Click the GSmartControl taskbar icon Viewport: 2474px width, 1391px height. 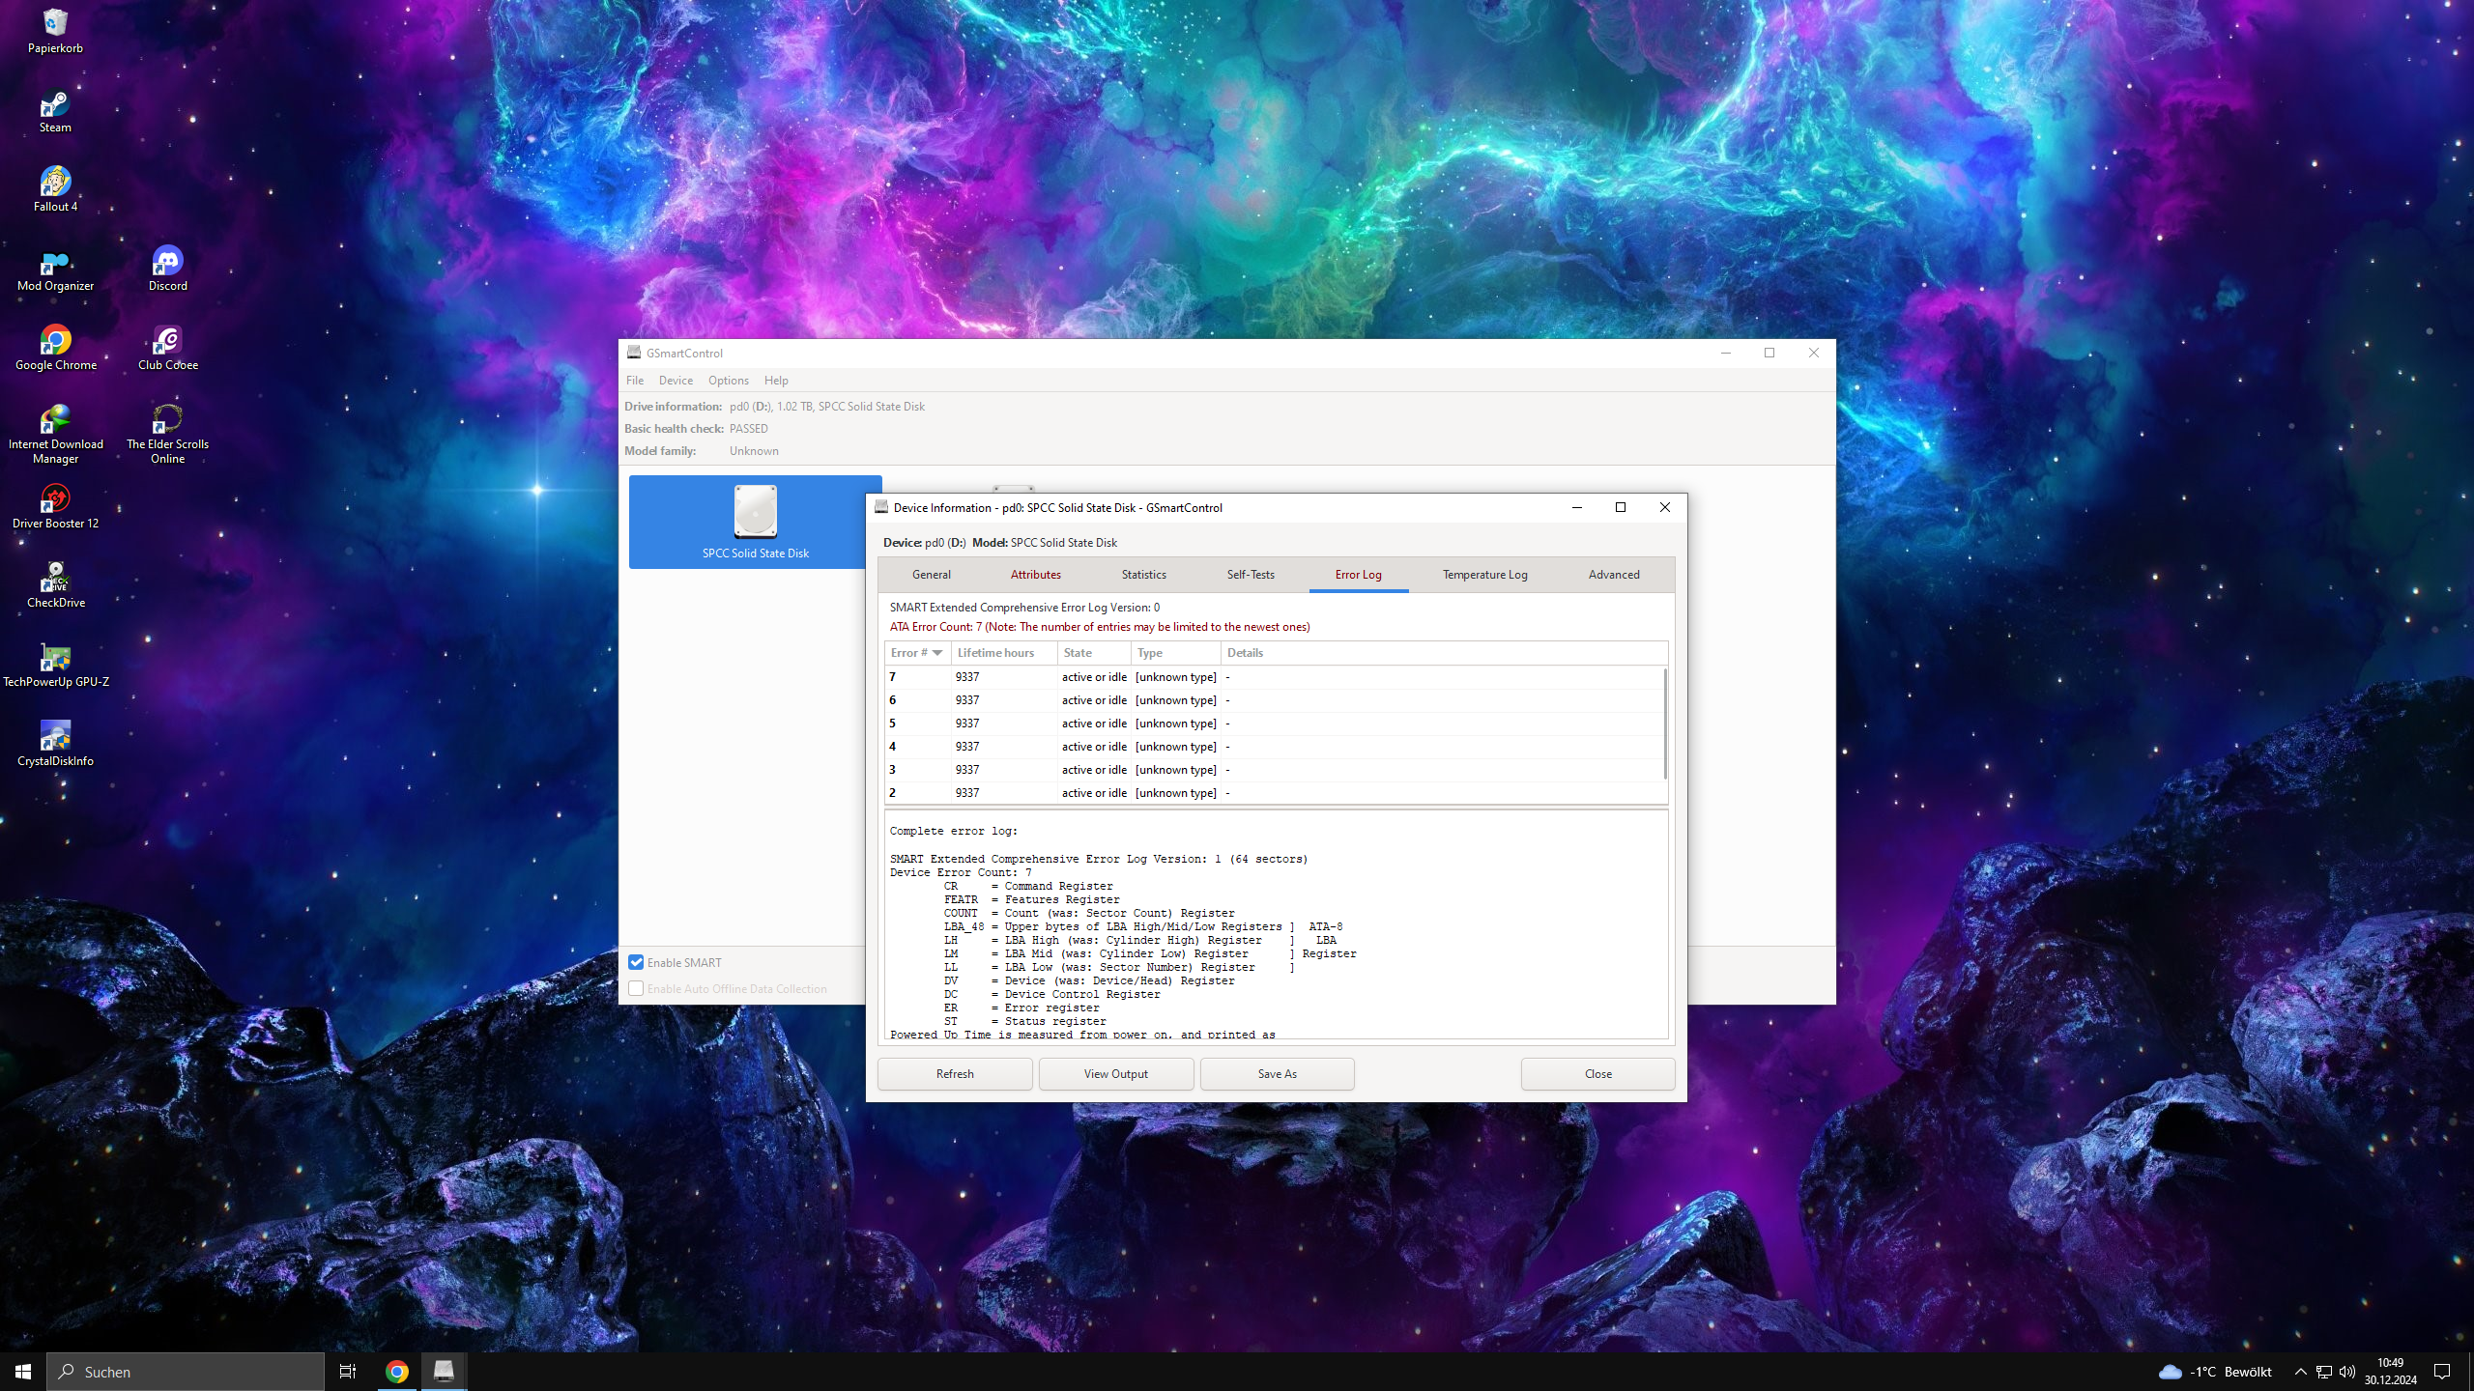[x=444, y=1371]
